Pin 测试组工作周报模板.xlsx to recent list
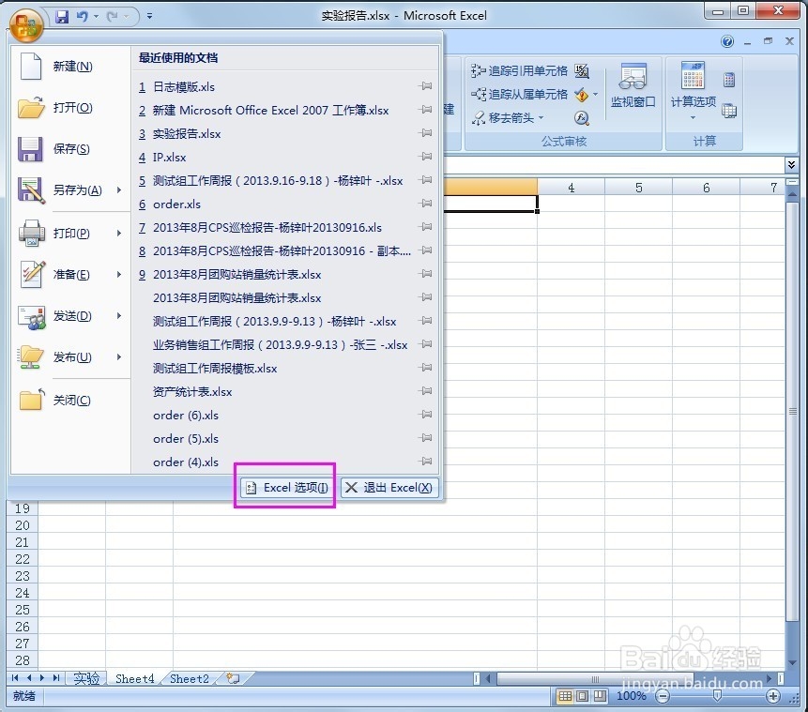This screenshot has height=712, width=808. (x=425, y=368)
